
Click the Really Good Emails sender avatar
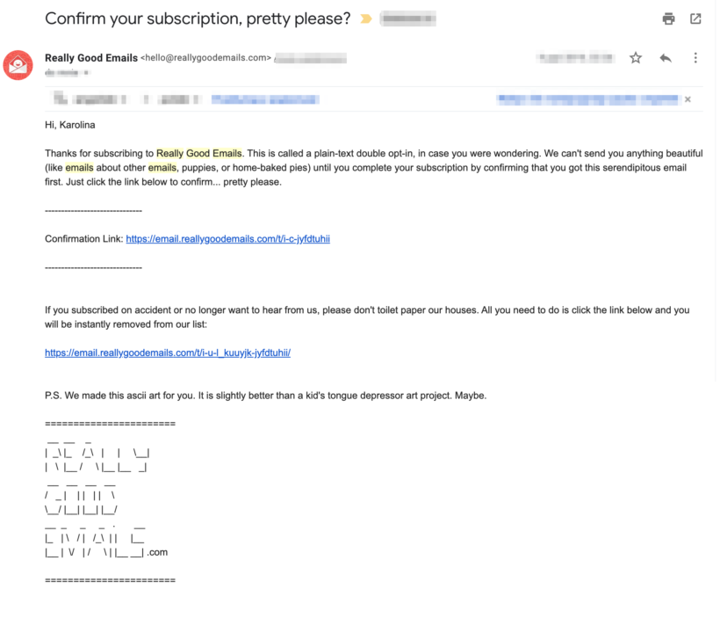point(18,64)
